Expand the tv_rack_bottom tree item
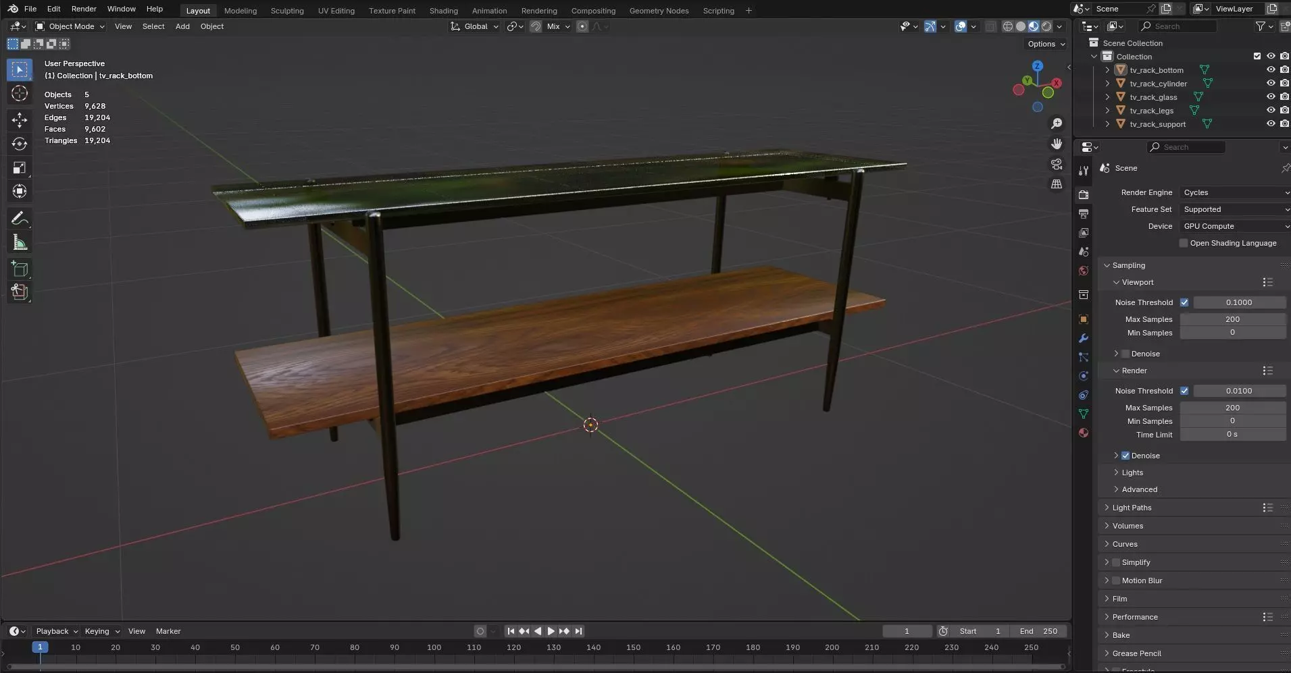Screen dimensions: 1291x673 click(x=1107, y=70)
